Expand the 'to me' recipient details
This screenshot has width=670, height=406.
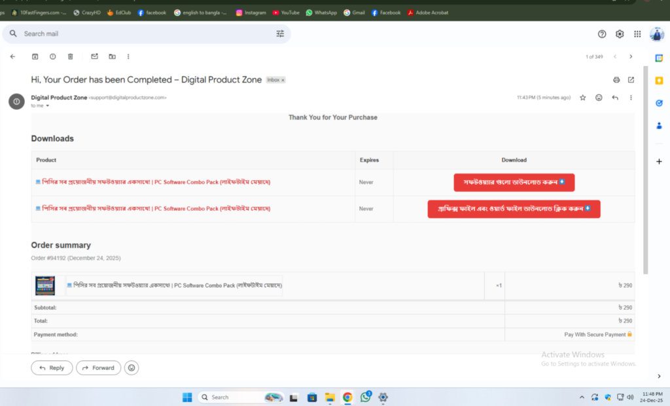[48, 105]
